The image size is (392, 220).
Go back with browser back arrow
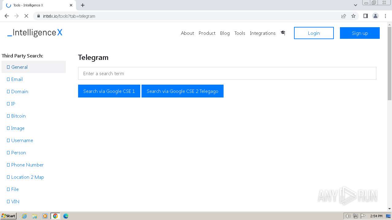tap(7, 16)
